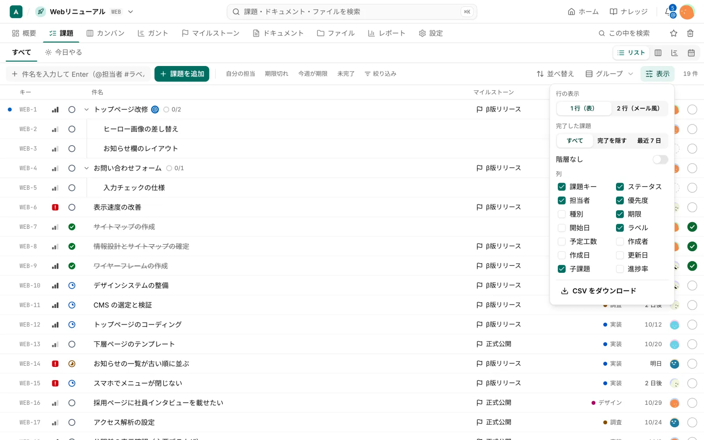Open the マイルストーン tab
The width and height of the screenshot is (704, 440).
pyautogui.click(x=210, y=33)
